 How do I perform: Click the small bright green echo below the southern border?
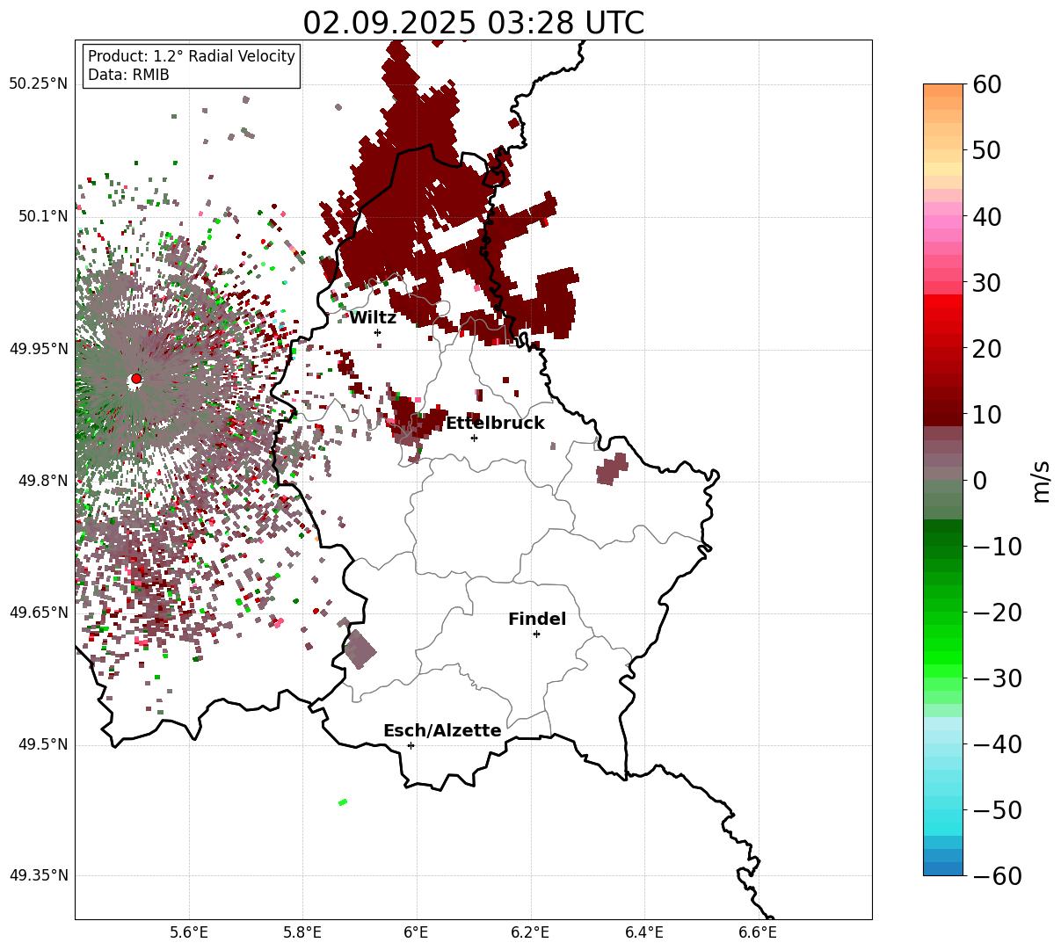(x=343, y=801)
